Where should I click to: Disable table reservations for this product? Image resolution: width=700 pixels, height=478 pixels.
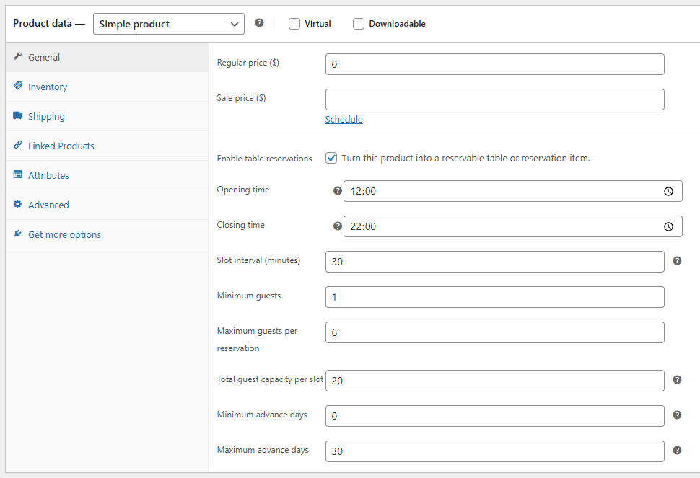click(331, 157)
